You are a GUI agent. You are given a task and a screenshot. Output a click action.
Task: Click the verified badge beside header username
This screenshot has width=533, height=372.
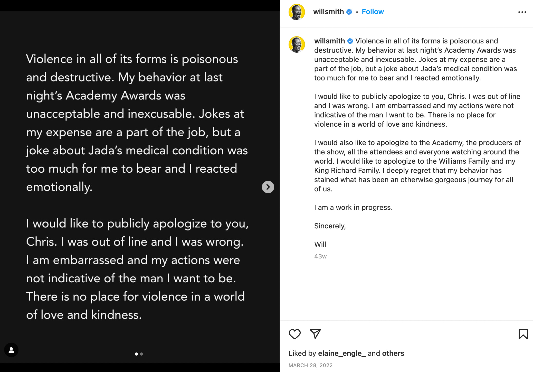349,12
